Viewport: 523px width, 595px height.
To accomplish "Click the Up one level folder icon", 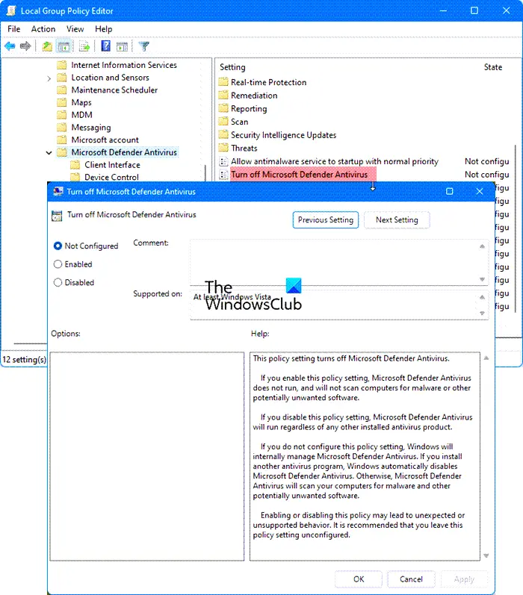I will 47,46.
